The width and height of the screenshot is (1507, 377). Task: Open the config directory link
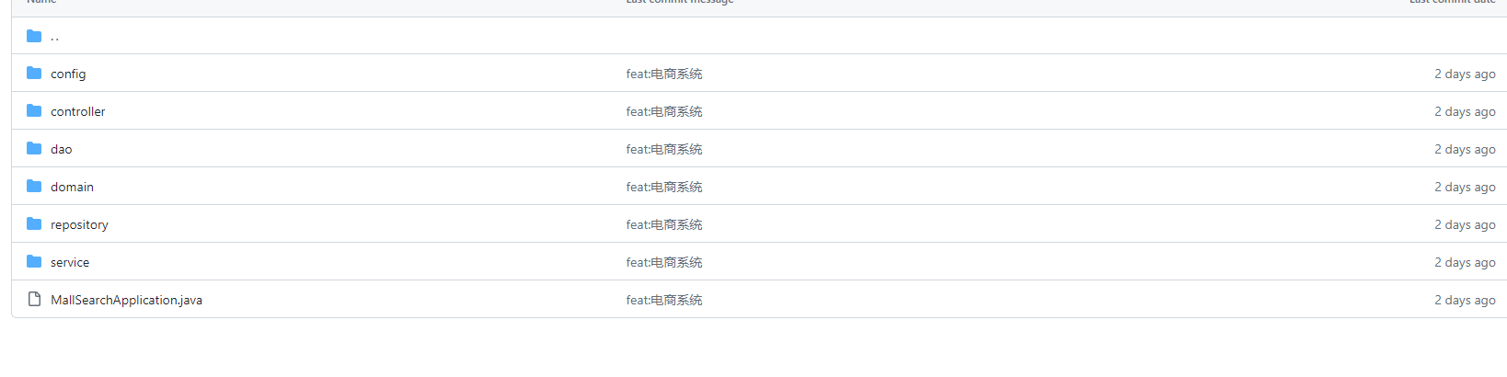pyautogui.click(x=68, y=74)
